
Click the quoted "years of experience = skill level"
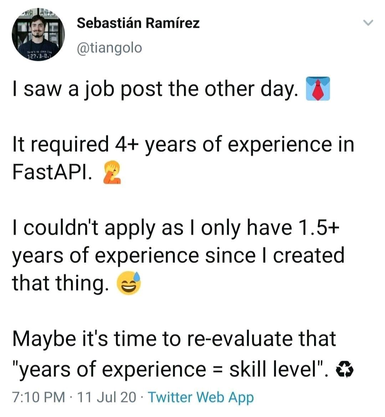(170, 369)
